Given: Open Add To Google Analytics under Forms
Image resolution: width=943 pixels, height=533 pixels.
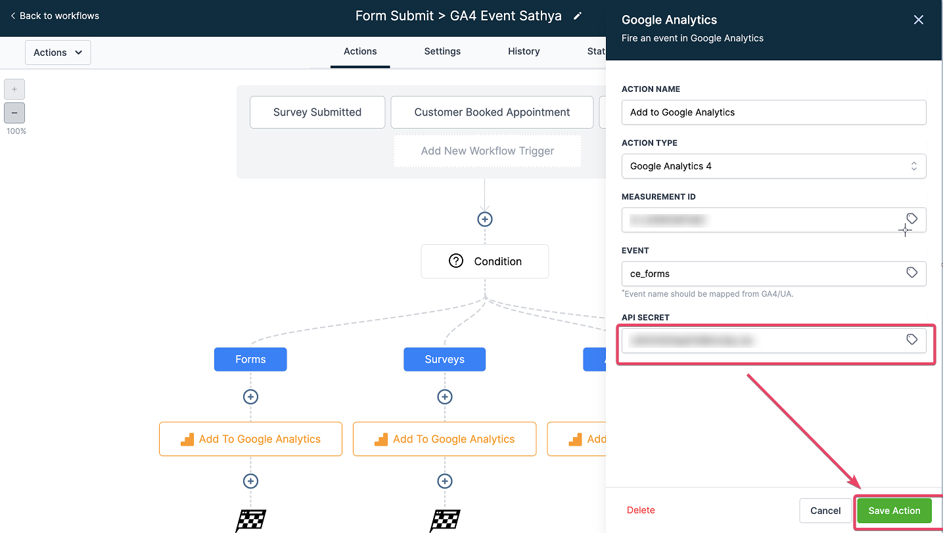Looking at the screenshot, I should [x=250, y=439].
